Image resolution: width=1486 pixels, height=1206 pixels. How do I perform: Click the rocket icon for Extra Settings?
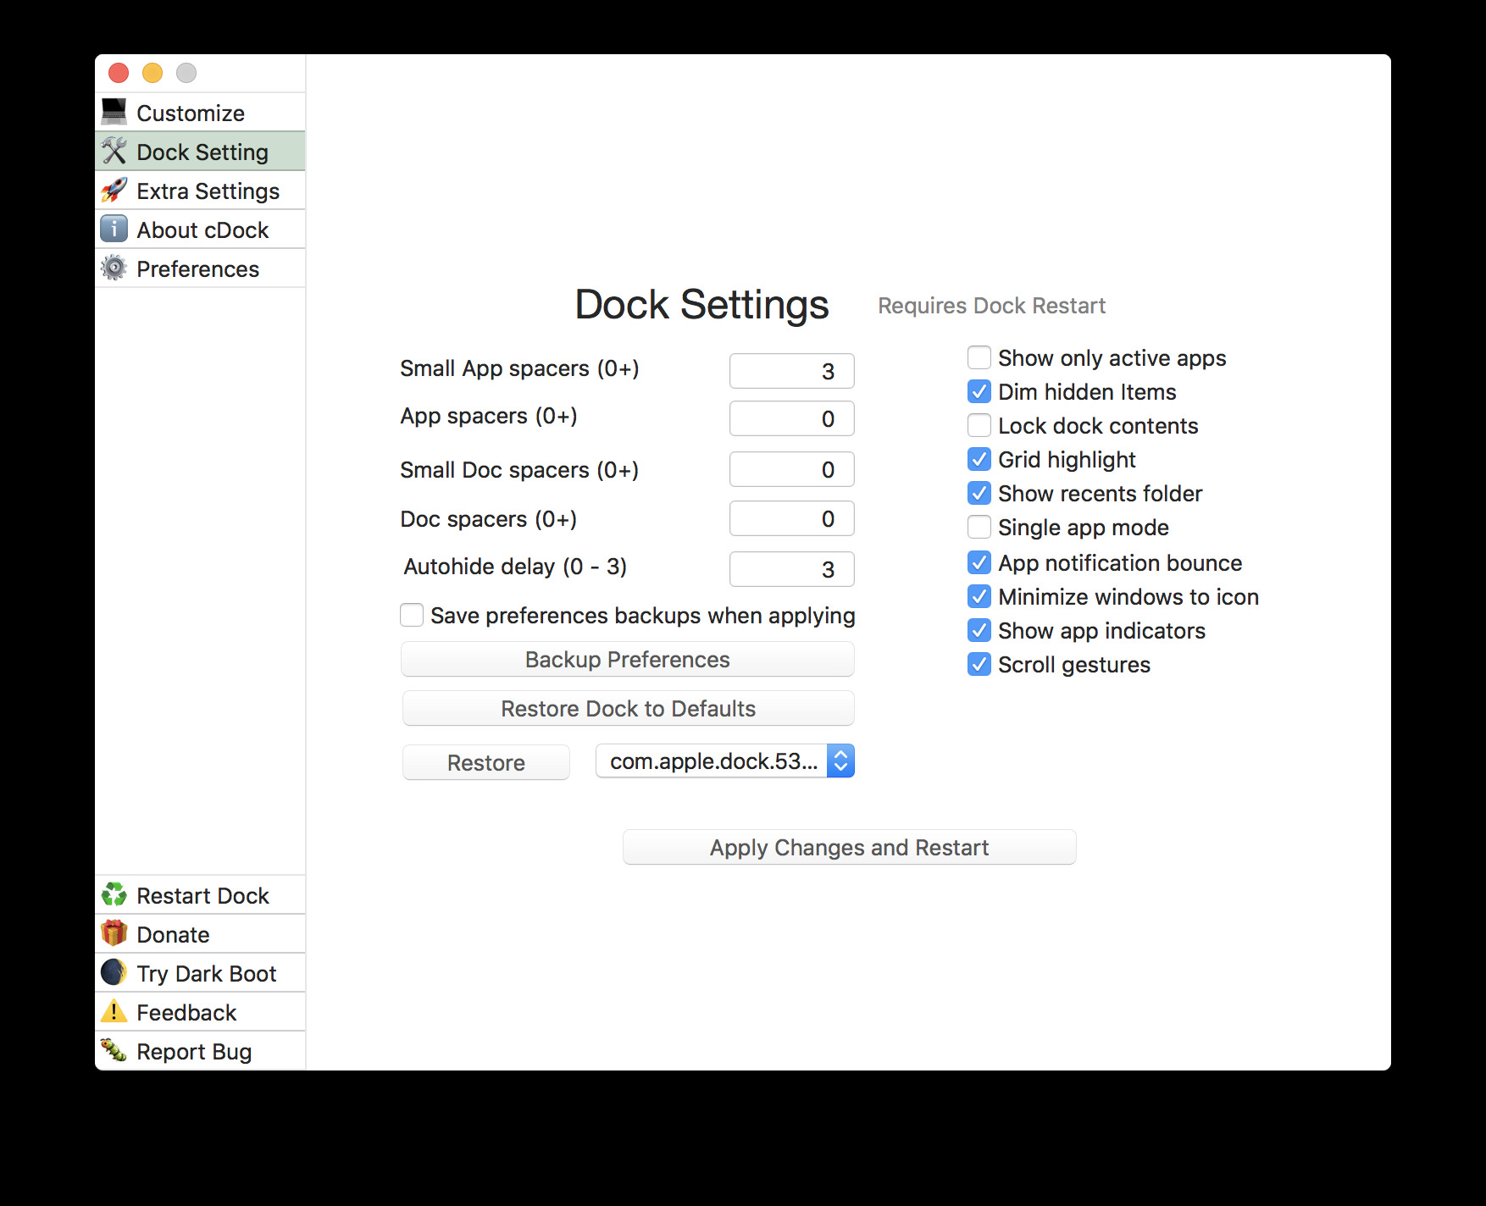(x=114, y=191)
